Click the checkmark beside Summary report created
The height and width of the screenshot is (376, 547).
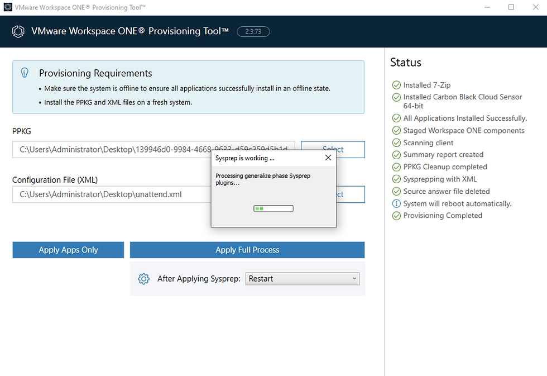396,155
